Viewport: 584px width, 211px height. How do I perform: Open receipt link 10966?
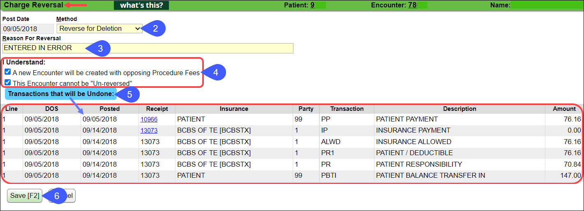click(149, 119)
